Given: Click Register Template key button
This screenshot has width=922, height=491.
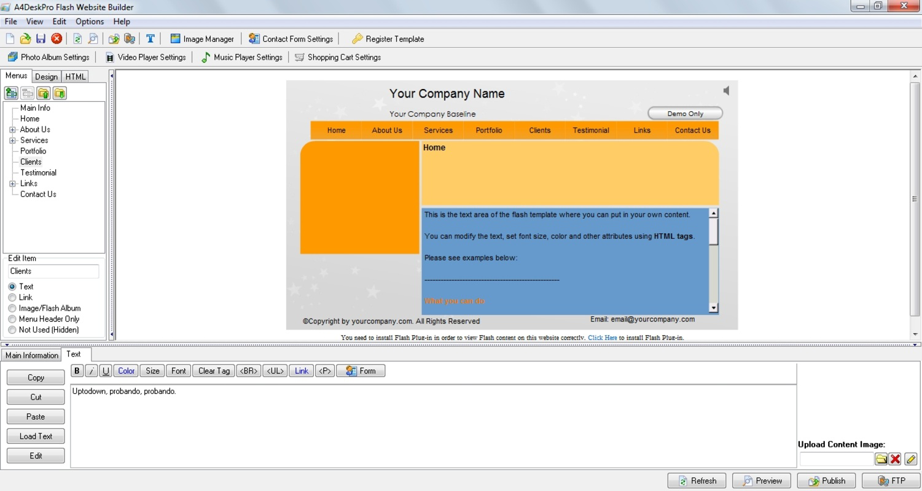Looking at the screenshot, I should click(388, 39).
